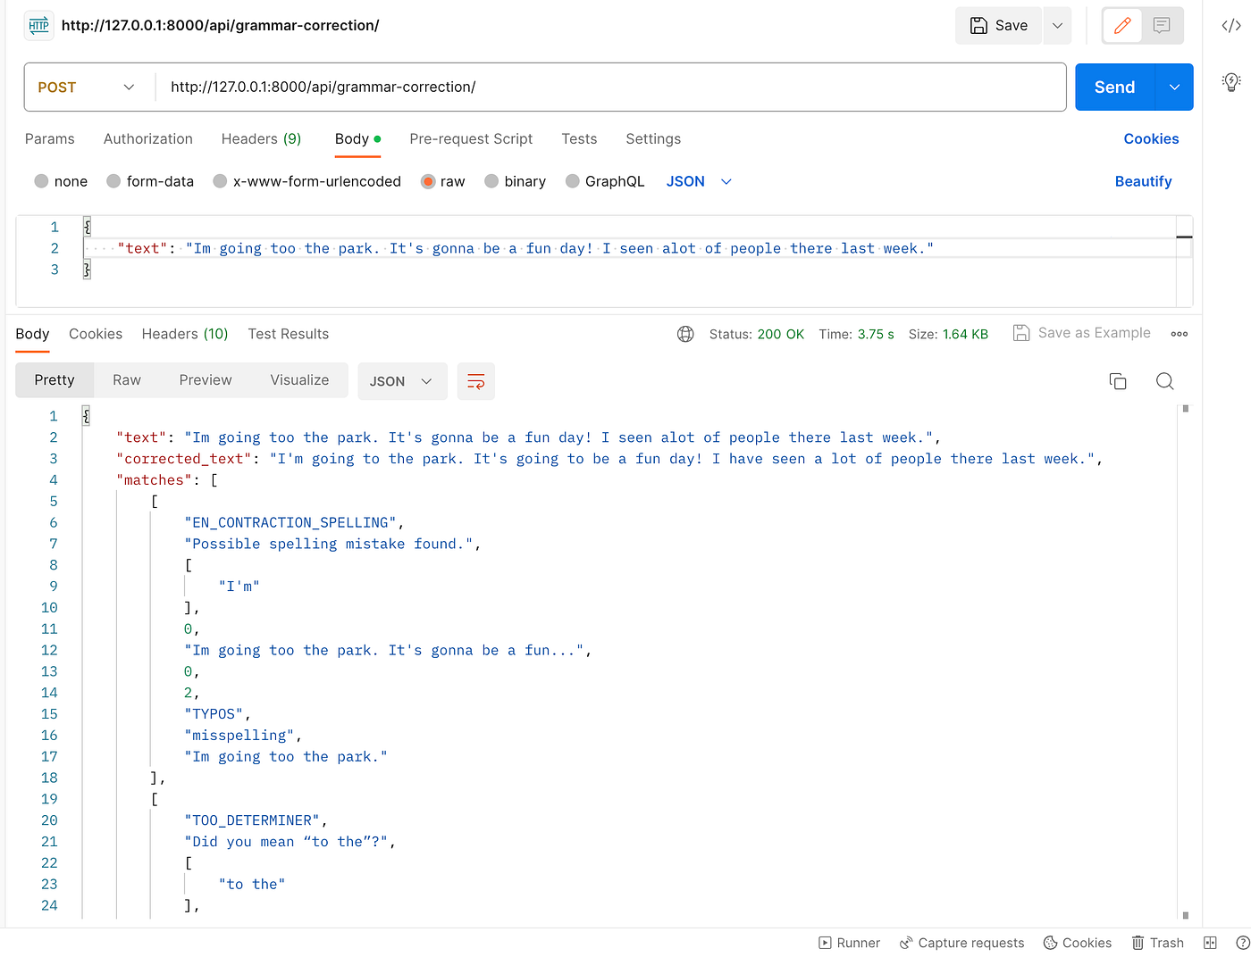Click the pencil edit mode icon
This screenshot has height=957, width=1251.
[x=1122, y=26]
